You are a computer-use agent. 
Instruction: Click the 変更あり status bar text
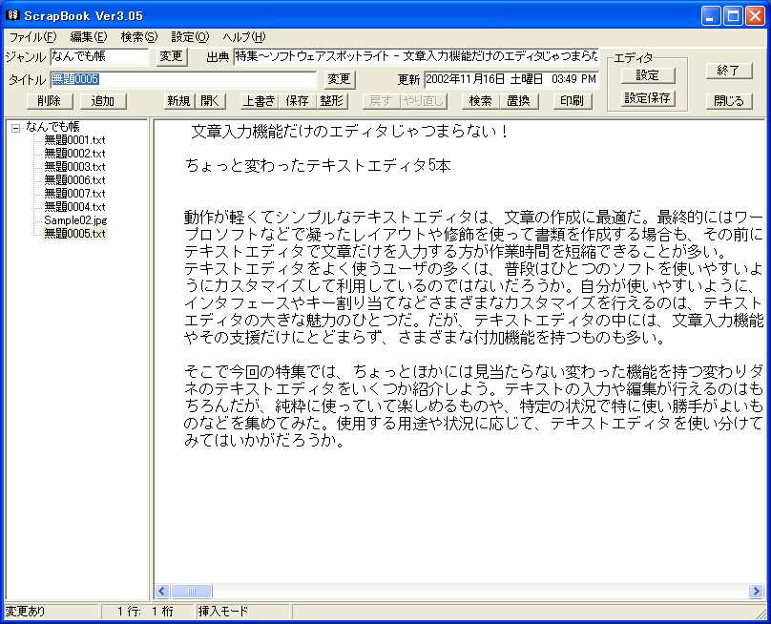(25, 612)
